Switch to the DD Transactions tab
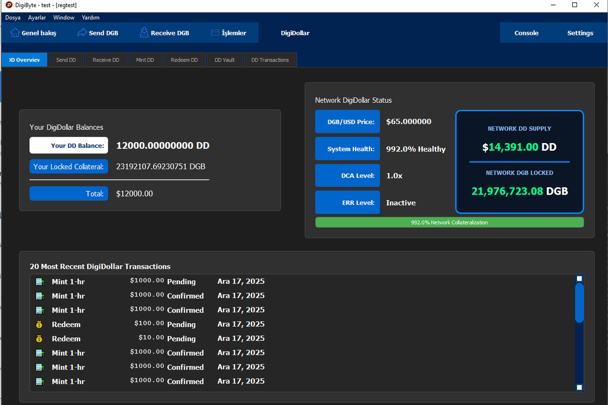 [270, 60]
